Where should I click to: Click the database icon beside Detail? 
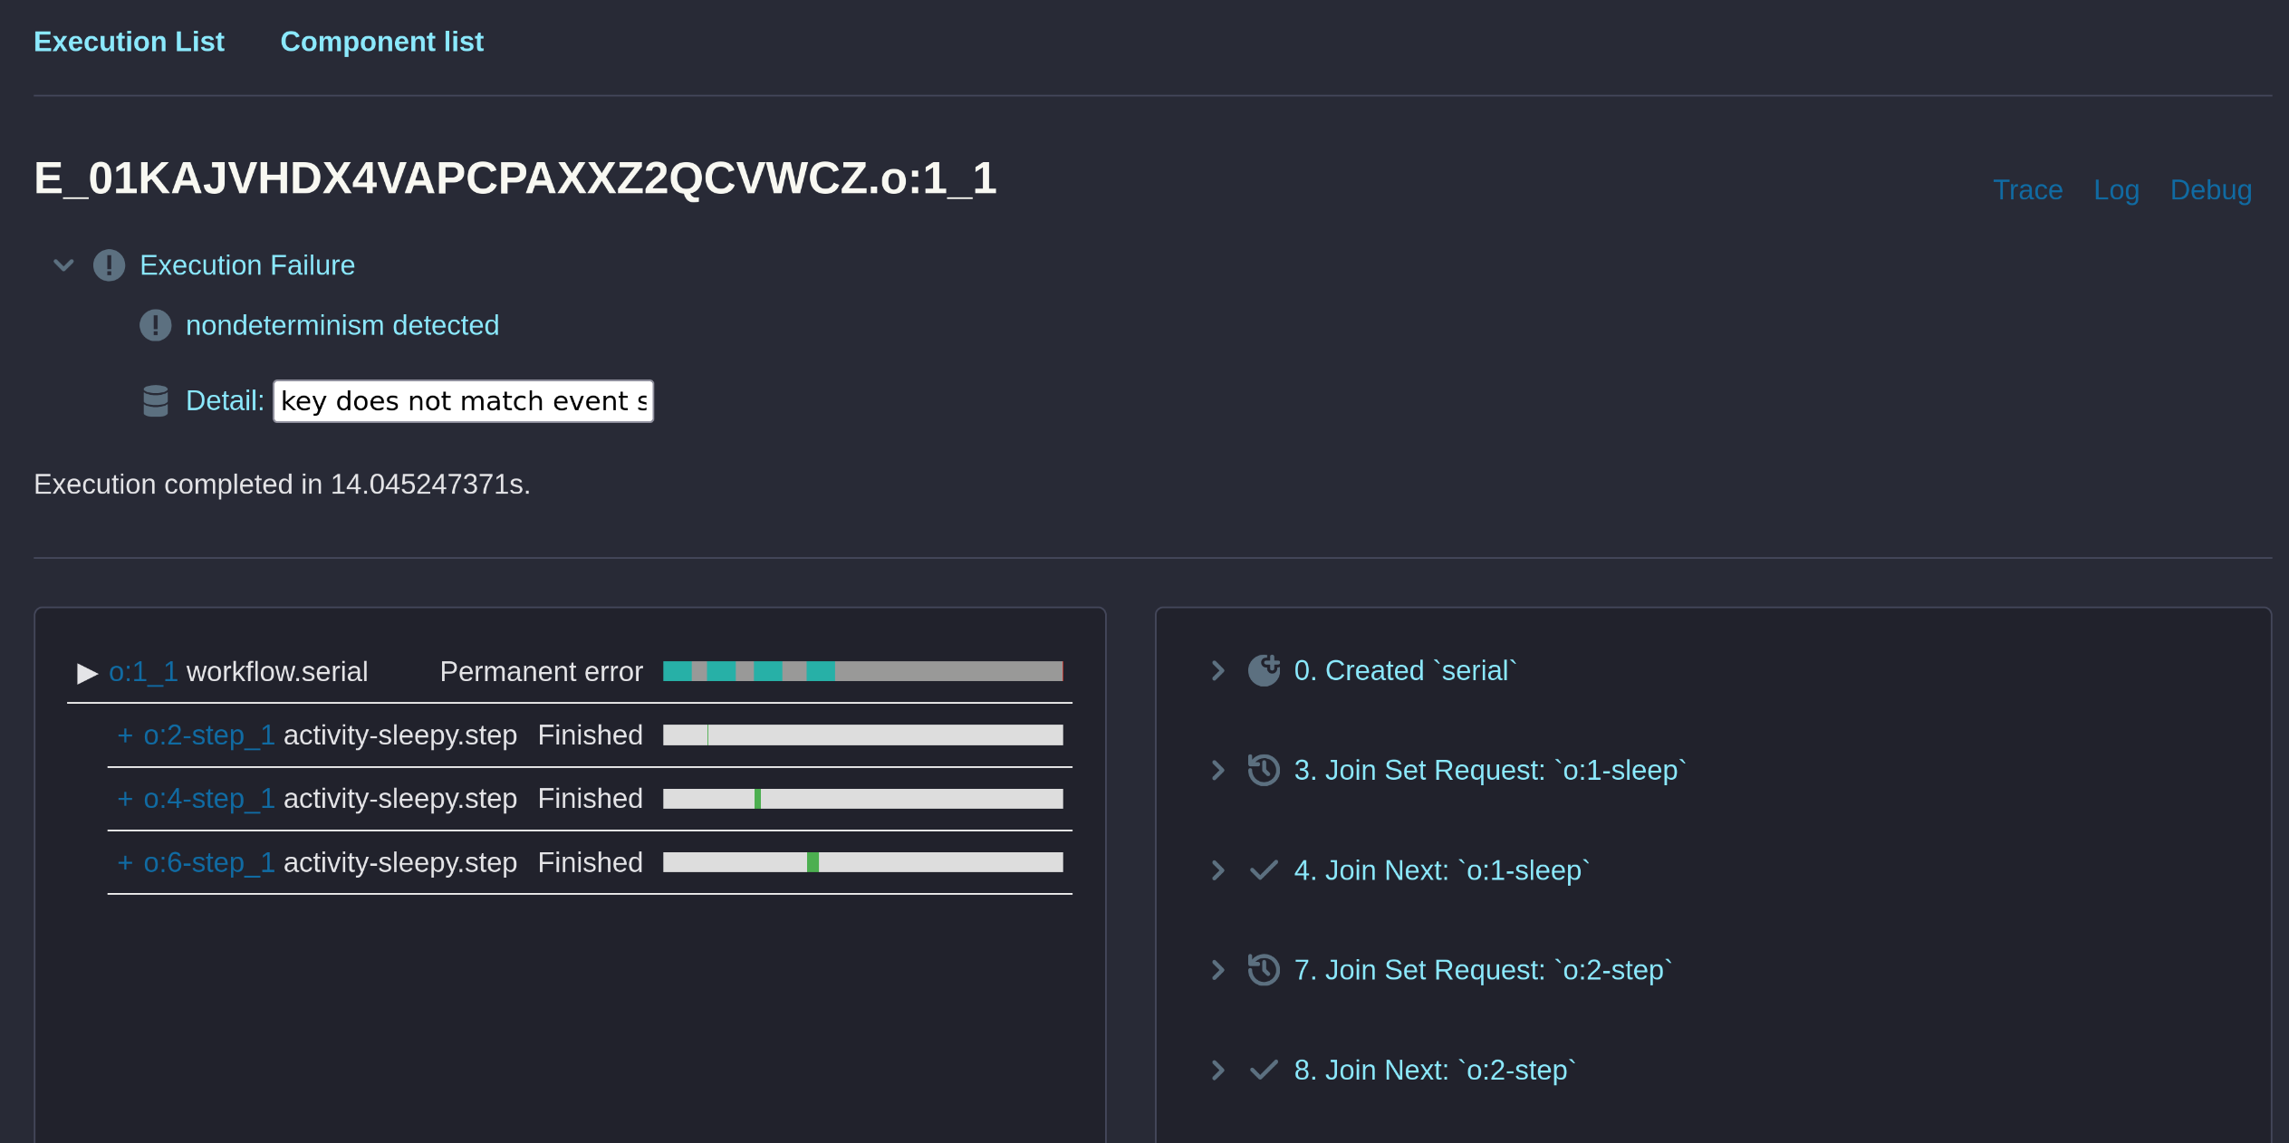point(156,400)
